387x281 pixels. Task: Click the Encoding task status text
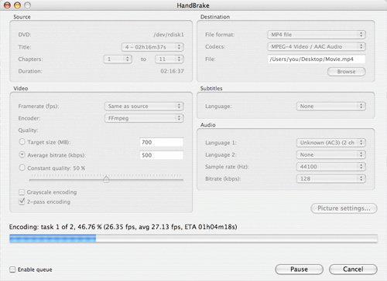123,227
